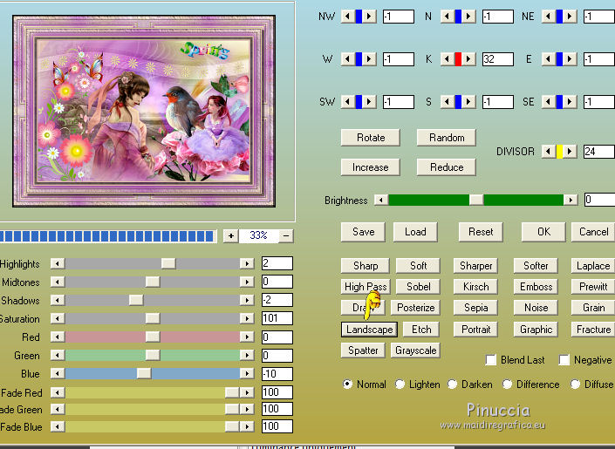
Task: Click the zoom-in plus button
Action: pyautogui.click(x=231, y=235)
